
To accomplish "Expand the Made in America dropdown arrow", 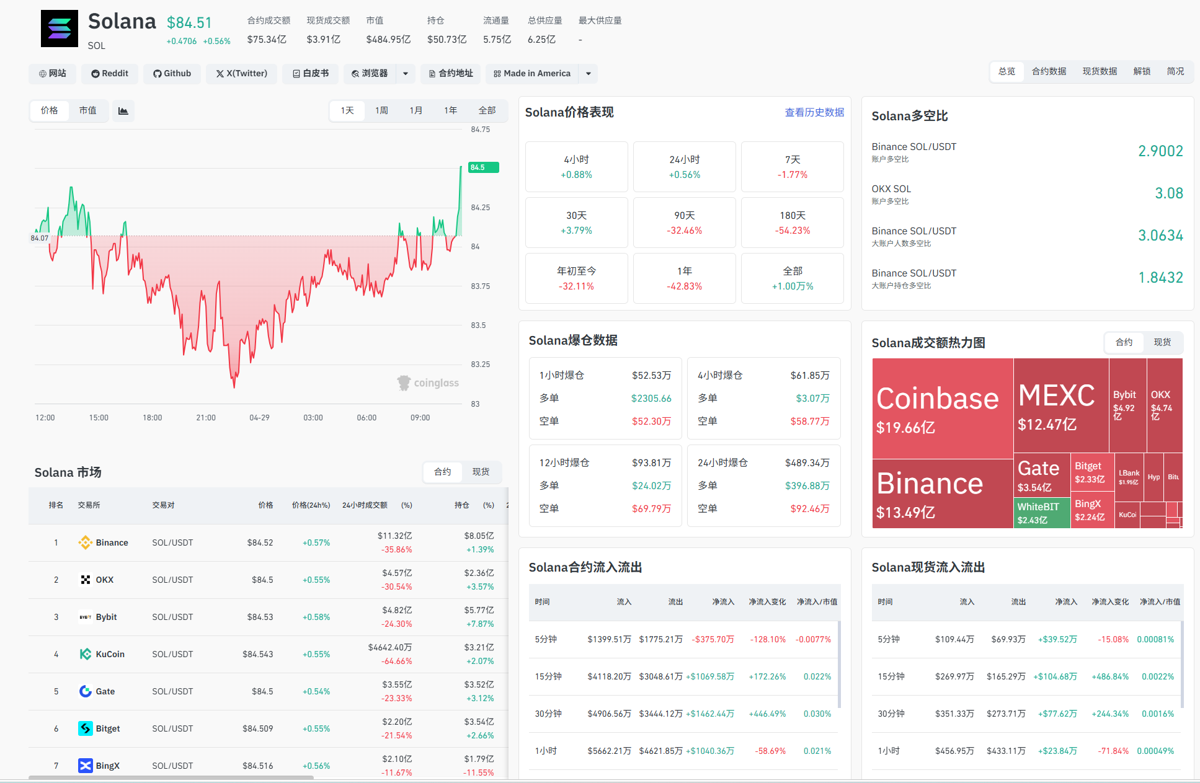I will [588, 74].
